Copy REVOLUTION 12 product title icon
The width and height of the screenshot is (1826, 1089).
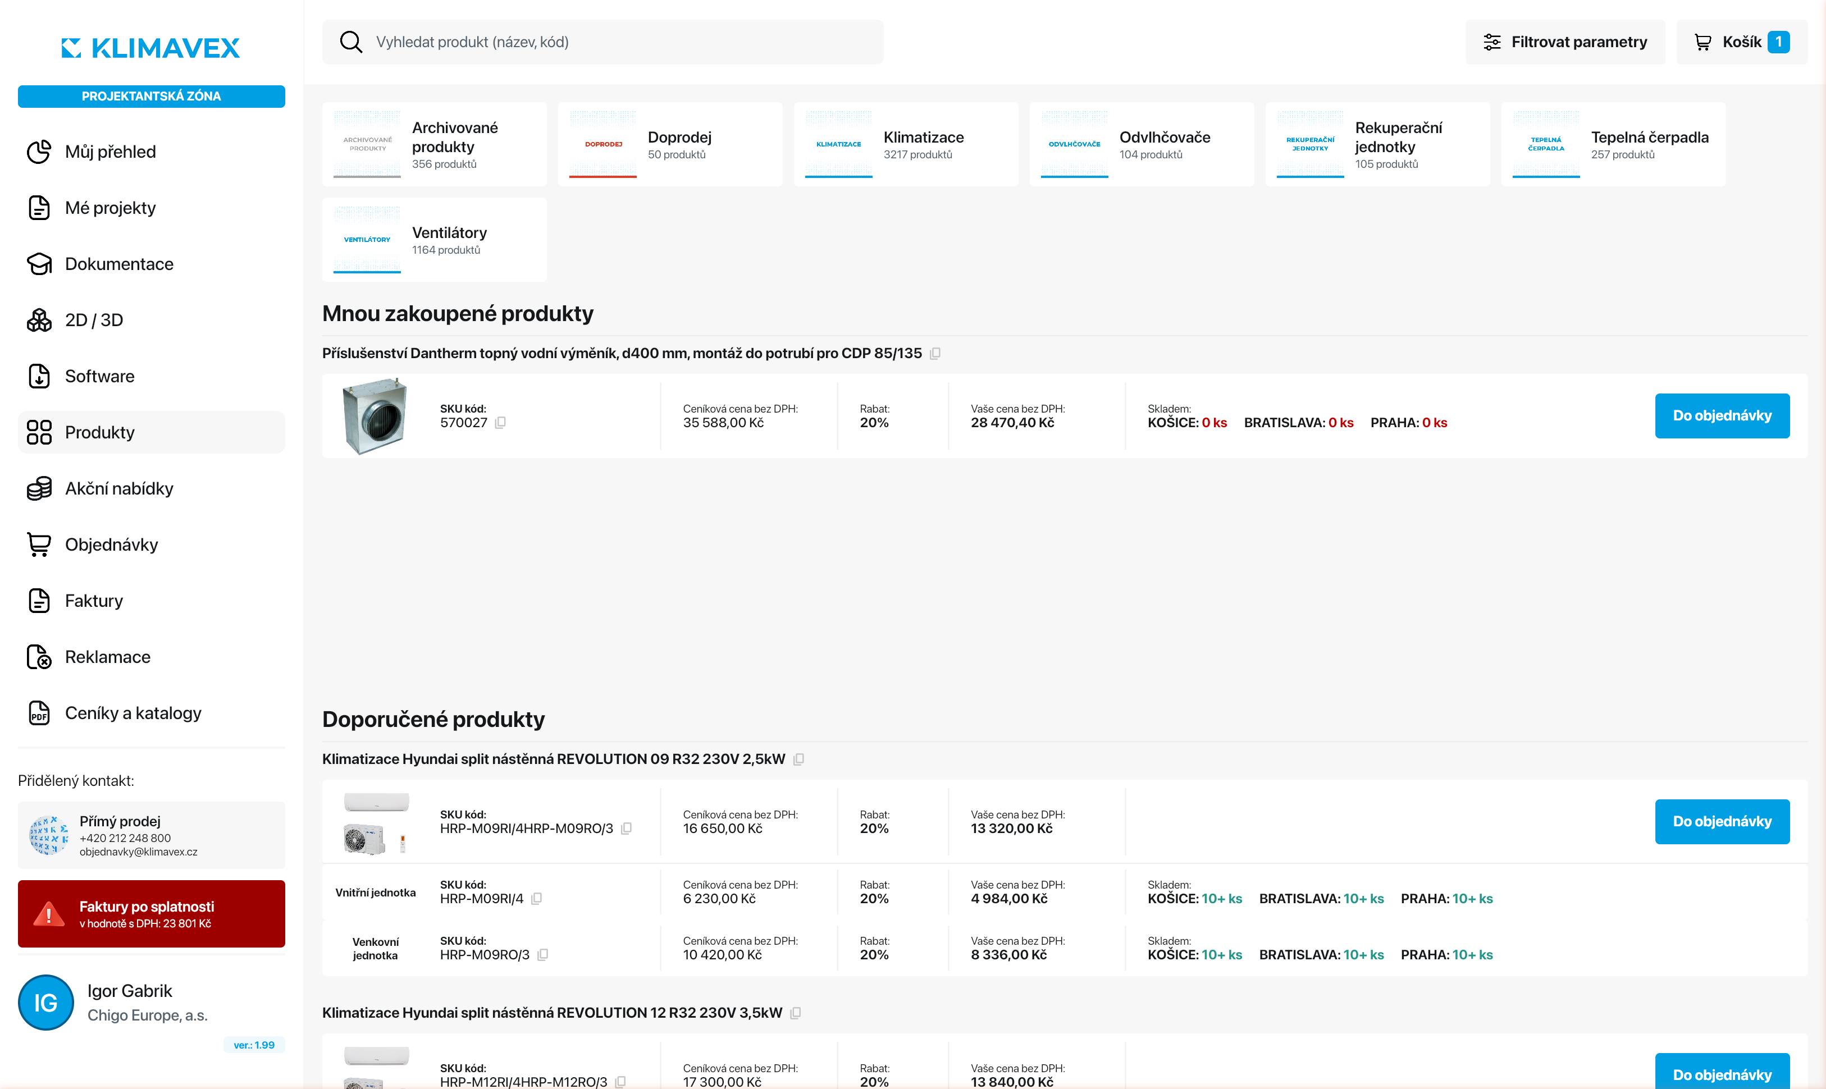point(796,1013)
